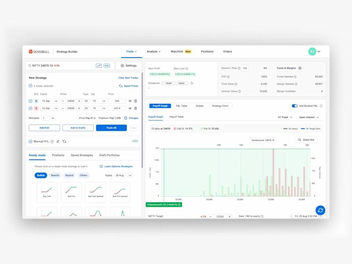This screenshot has width=352, height=264.
Task: Open the Multiplier dropdown
Action: pos(48,118)
